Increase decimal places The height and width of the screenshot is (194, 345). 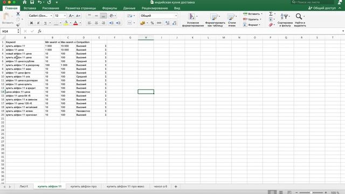(x=168, y=23)
